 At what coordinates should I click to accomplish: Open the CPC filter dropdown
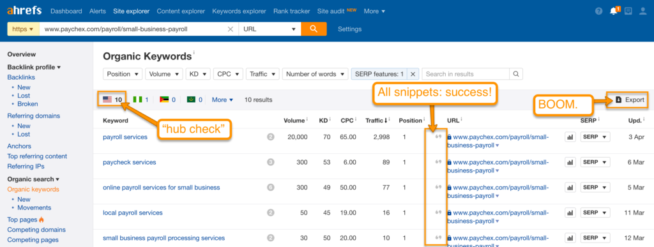click(228, 74)
